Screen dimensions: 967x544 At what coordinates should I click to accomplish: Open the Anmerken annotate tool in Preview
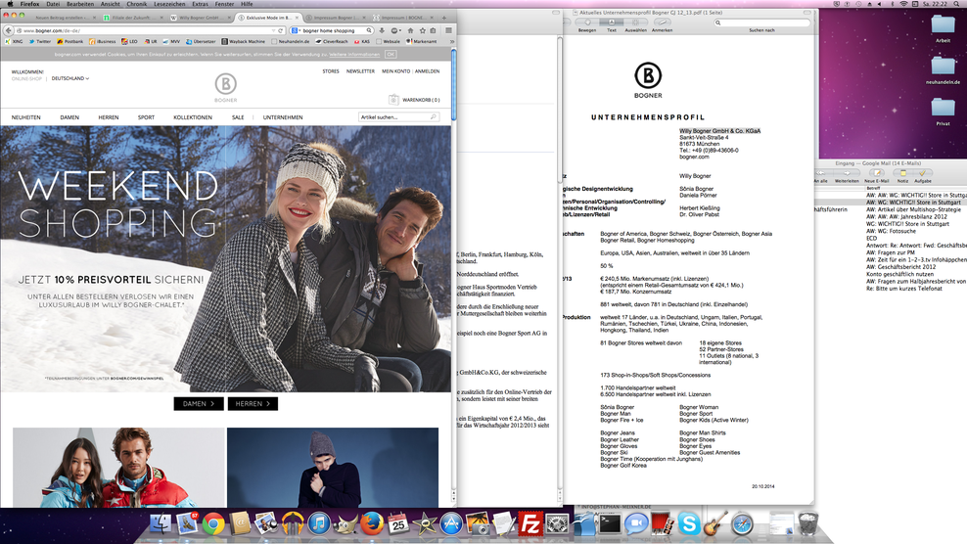tap(662, 23)
